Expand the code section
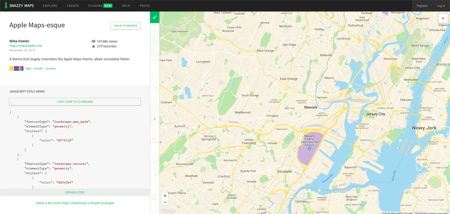Screen dimensions: 450x214 (x=75, y=192)
